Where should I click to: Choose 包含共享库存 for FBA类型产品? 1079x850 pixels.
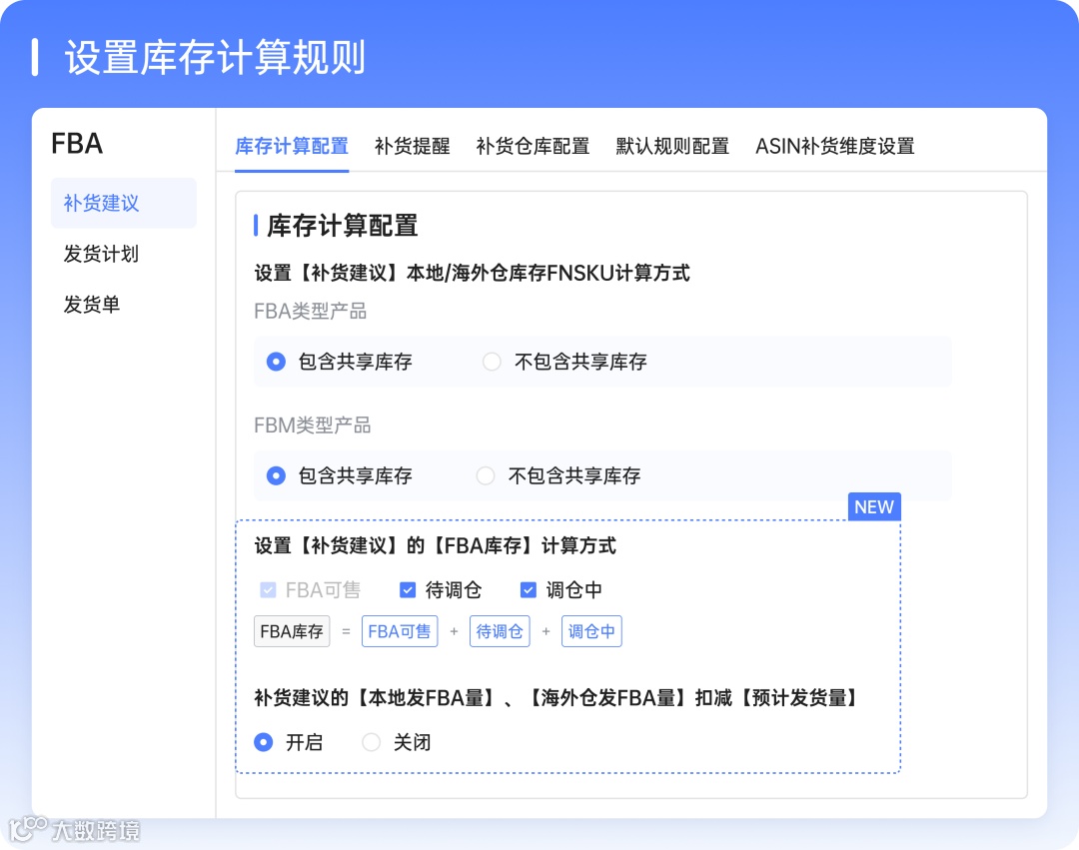tap(276, 362)
